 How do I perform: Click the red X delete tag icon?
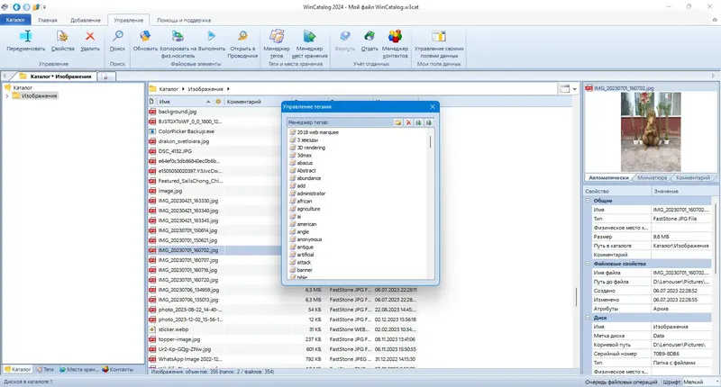408,122
